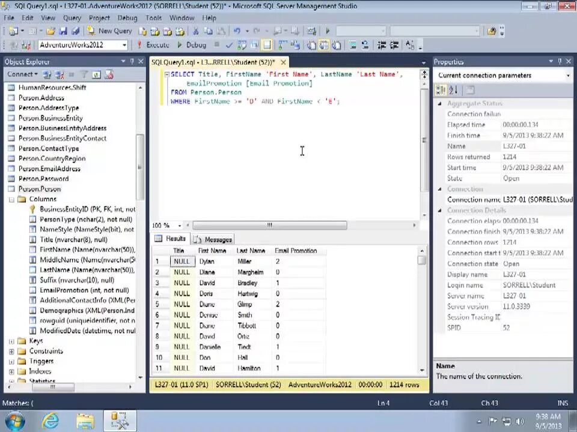Click the Change Connection icon

(26, 45)
